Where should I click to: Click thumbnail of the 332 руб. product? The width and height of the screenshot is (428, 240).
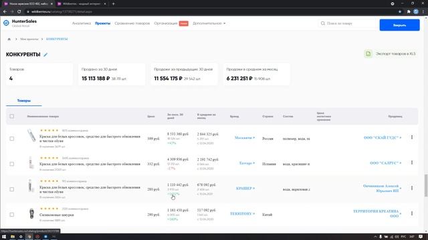click(31, 163)
